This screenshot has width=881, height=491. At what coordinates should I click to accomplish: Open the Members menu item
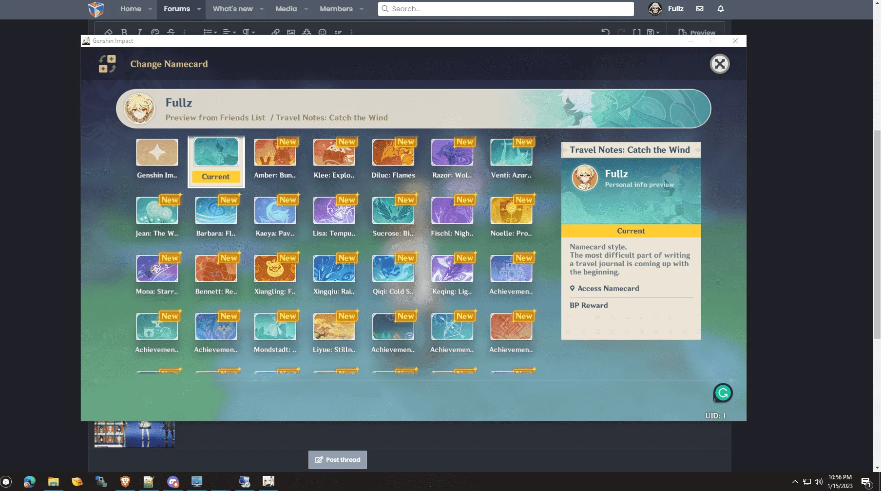pos(336,9)
